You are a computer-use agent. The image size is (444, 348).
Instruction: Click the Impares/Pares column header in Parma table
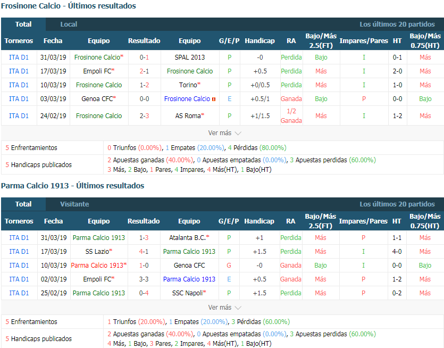(363, 221)
